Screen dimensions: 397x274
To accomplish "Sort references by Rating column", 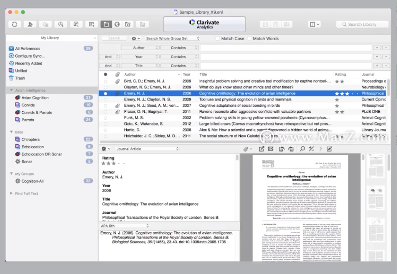I will 346,74.
